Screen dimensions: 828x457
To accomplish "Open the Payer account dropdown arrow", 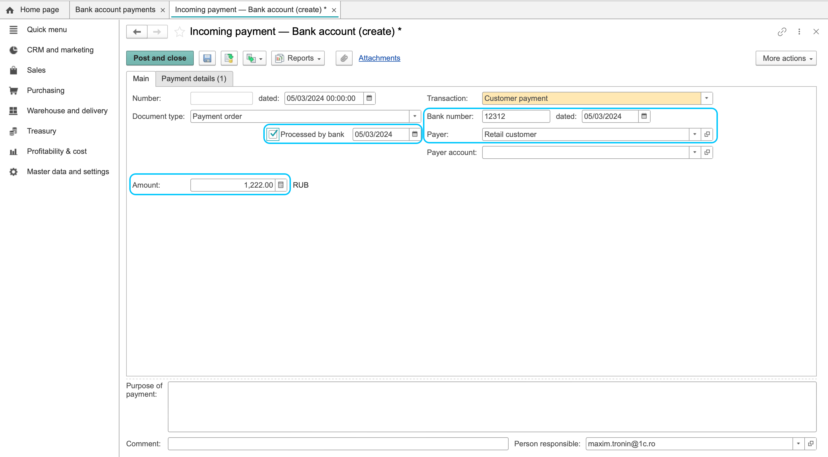I will (695, 152).
